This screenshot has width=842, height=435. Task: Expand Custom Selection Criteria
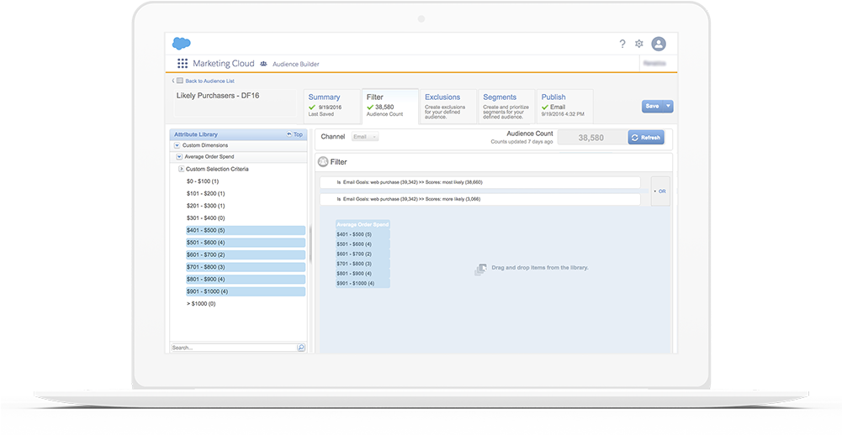click(x=182, y=169)
